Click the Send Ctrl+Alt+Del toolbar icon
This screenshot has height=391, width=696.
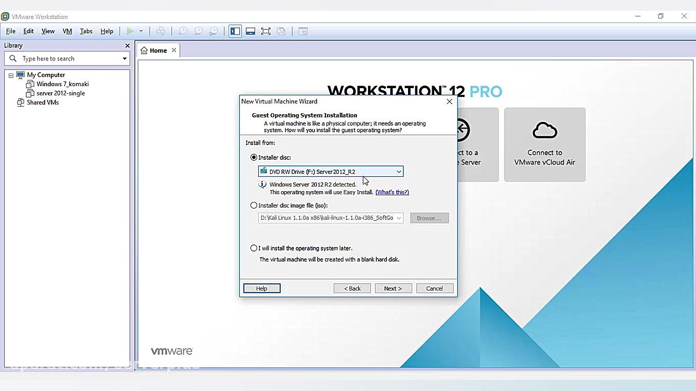pyautogui.click(x=161, y=31)
